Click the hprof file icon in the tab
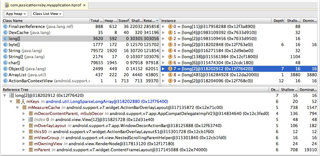Screen dimensions: 320x156 pyautogui.click(x=7, y=5)
